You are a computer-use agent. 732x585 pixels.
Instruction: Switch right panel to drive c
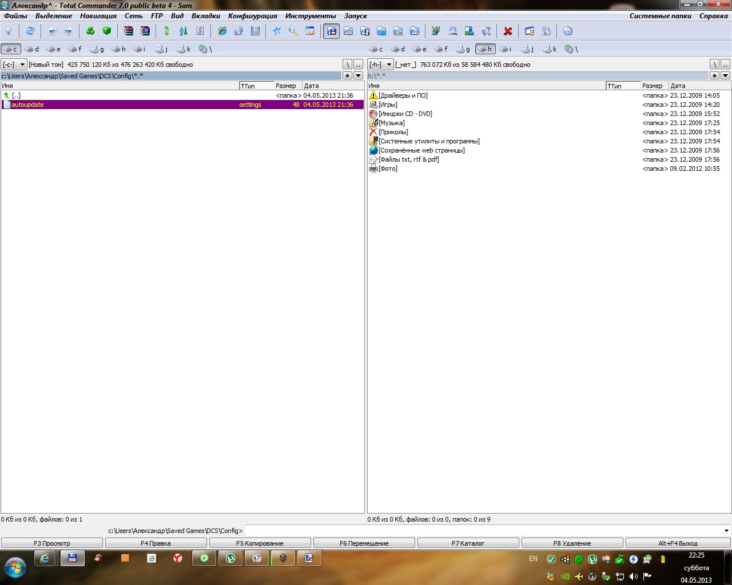point(377,49)
